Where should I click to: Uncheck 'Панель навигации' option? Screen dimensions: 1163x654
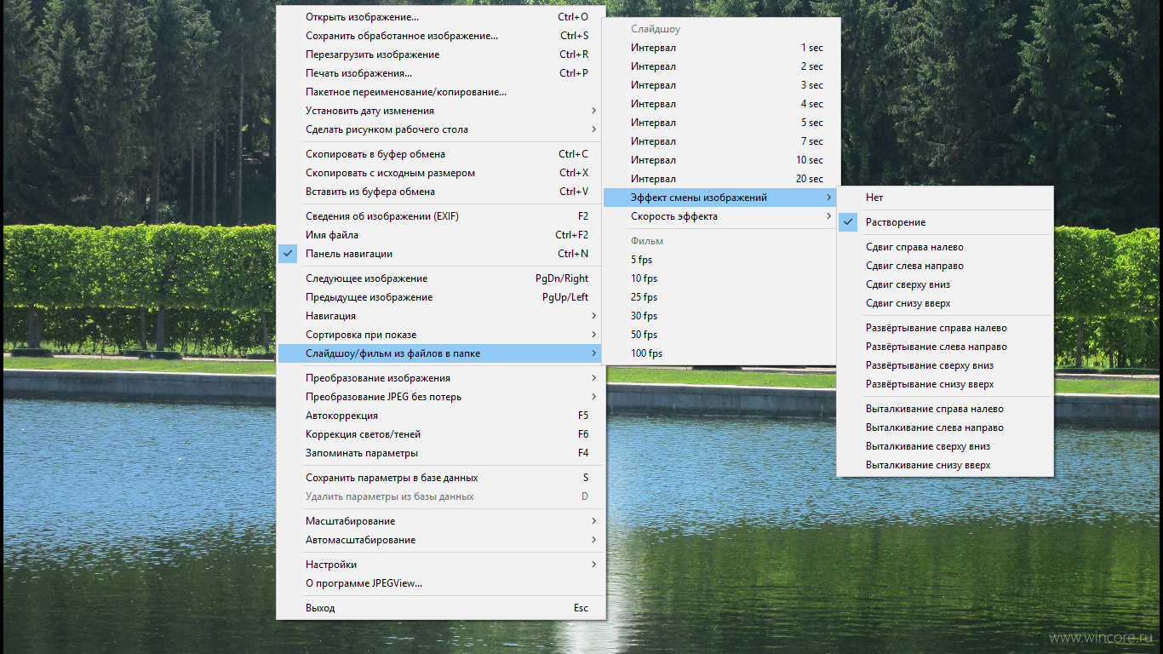tap(440, 254)
